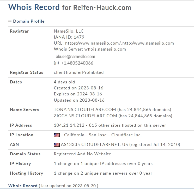Viewport: 194px width, 189px height.
Task: Click IP address 104.21.14.212 line
Action: 110,125
